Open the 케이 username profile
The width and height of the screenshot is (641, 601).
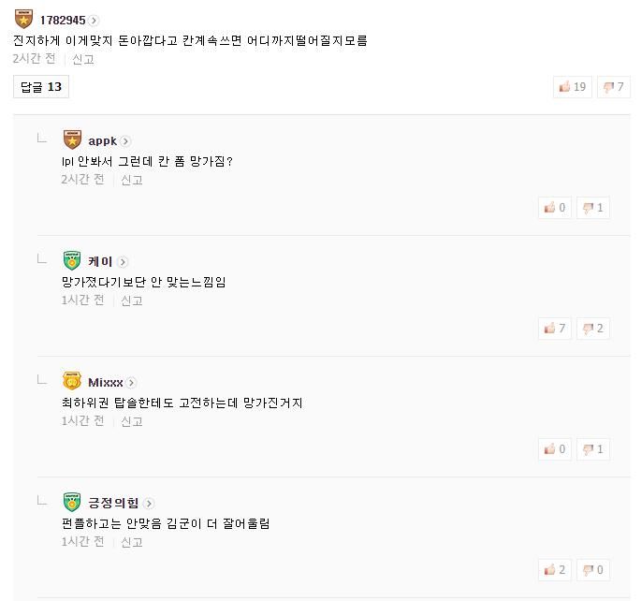click(100, 262)
